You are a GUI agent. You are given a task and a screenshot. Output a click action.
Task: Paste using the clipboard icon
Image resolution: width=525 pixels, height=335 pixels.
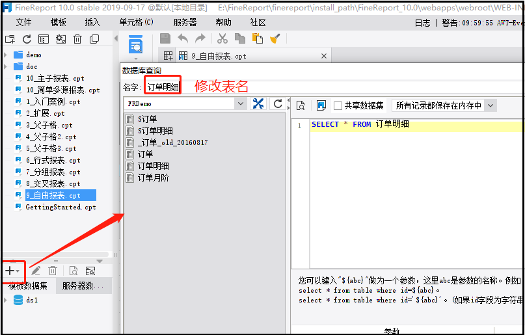tap(257, 38)
